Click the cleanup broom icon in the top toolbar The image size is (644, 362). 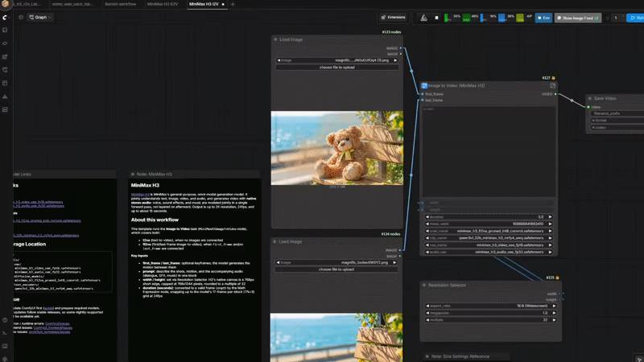tap(424, 18)
